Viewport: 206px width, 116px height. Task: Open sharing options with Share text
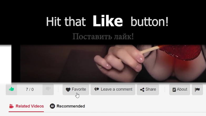pos(151,89)
